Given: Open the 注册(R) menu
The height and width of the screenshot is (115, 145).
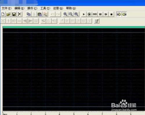Looking at the screenshot, I should [58, 8].
